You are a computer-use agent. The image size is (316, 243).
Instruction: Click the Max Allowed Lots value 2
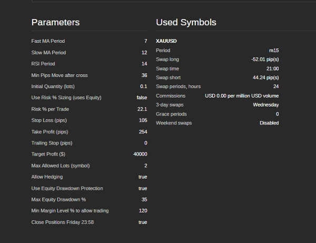point(146,166)
